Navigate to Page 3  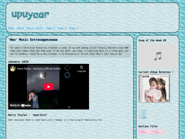pos(74,28)
